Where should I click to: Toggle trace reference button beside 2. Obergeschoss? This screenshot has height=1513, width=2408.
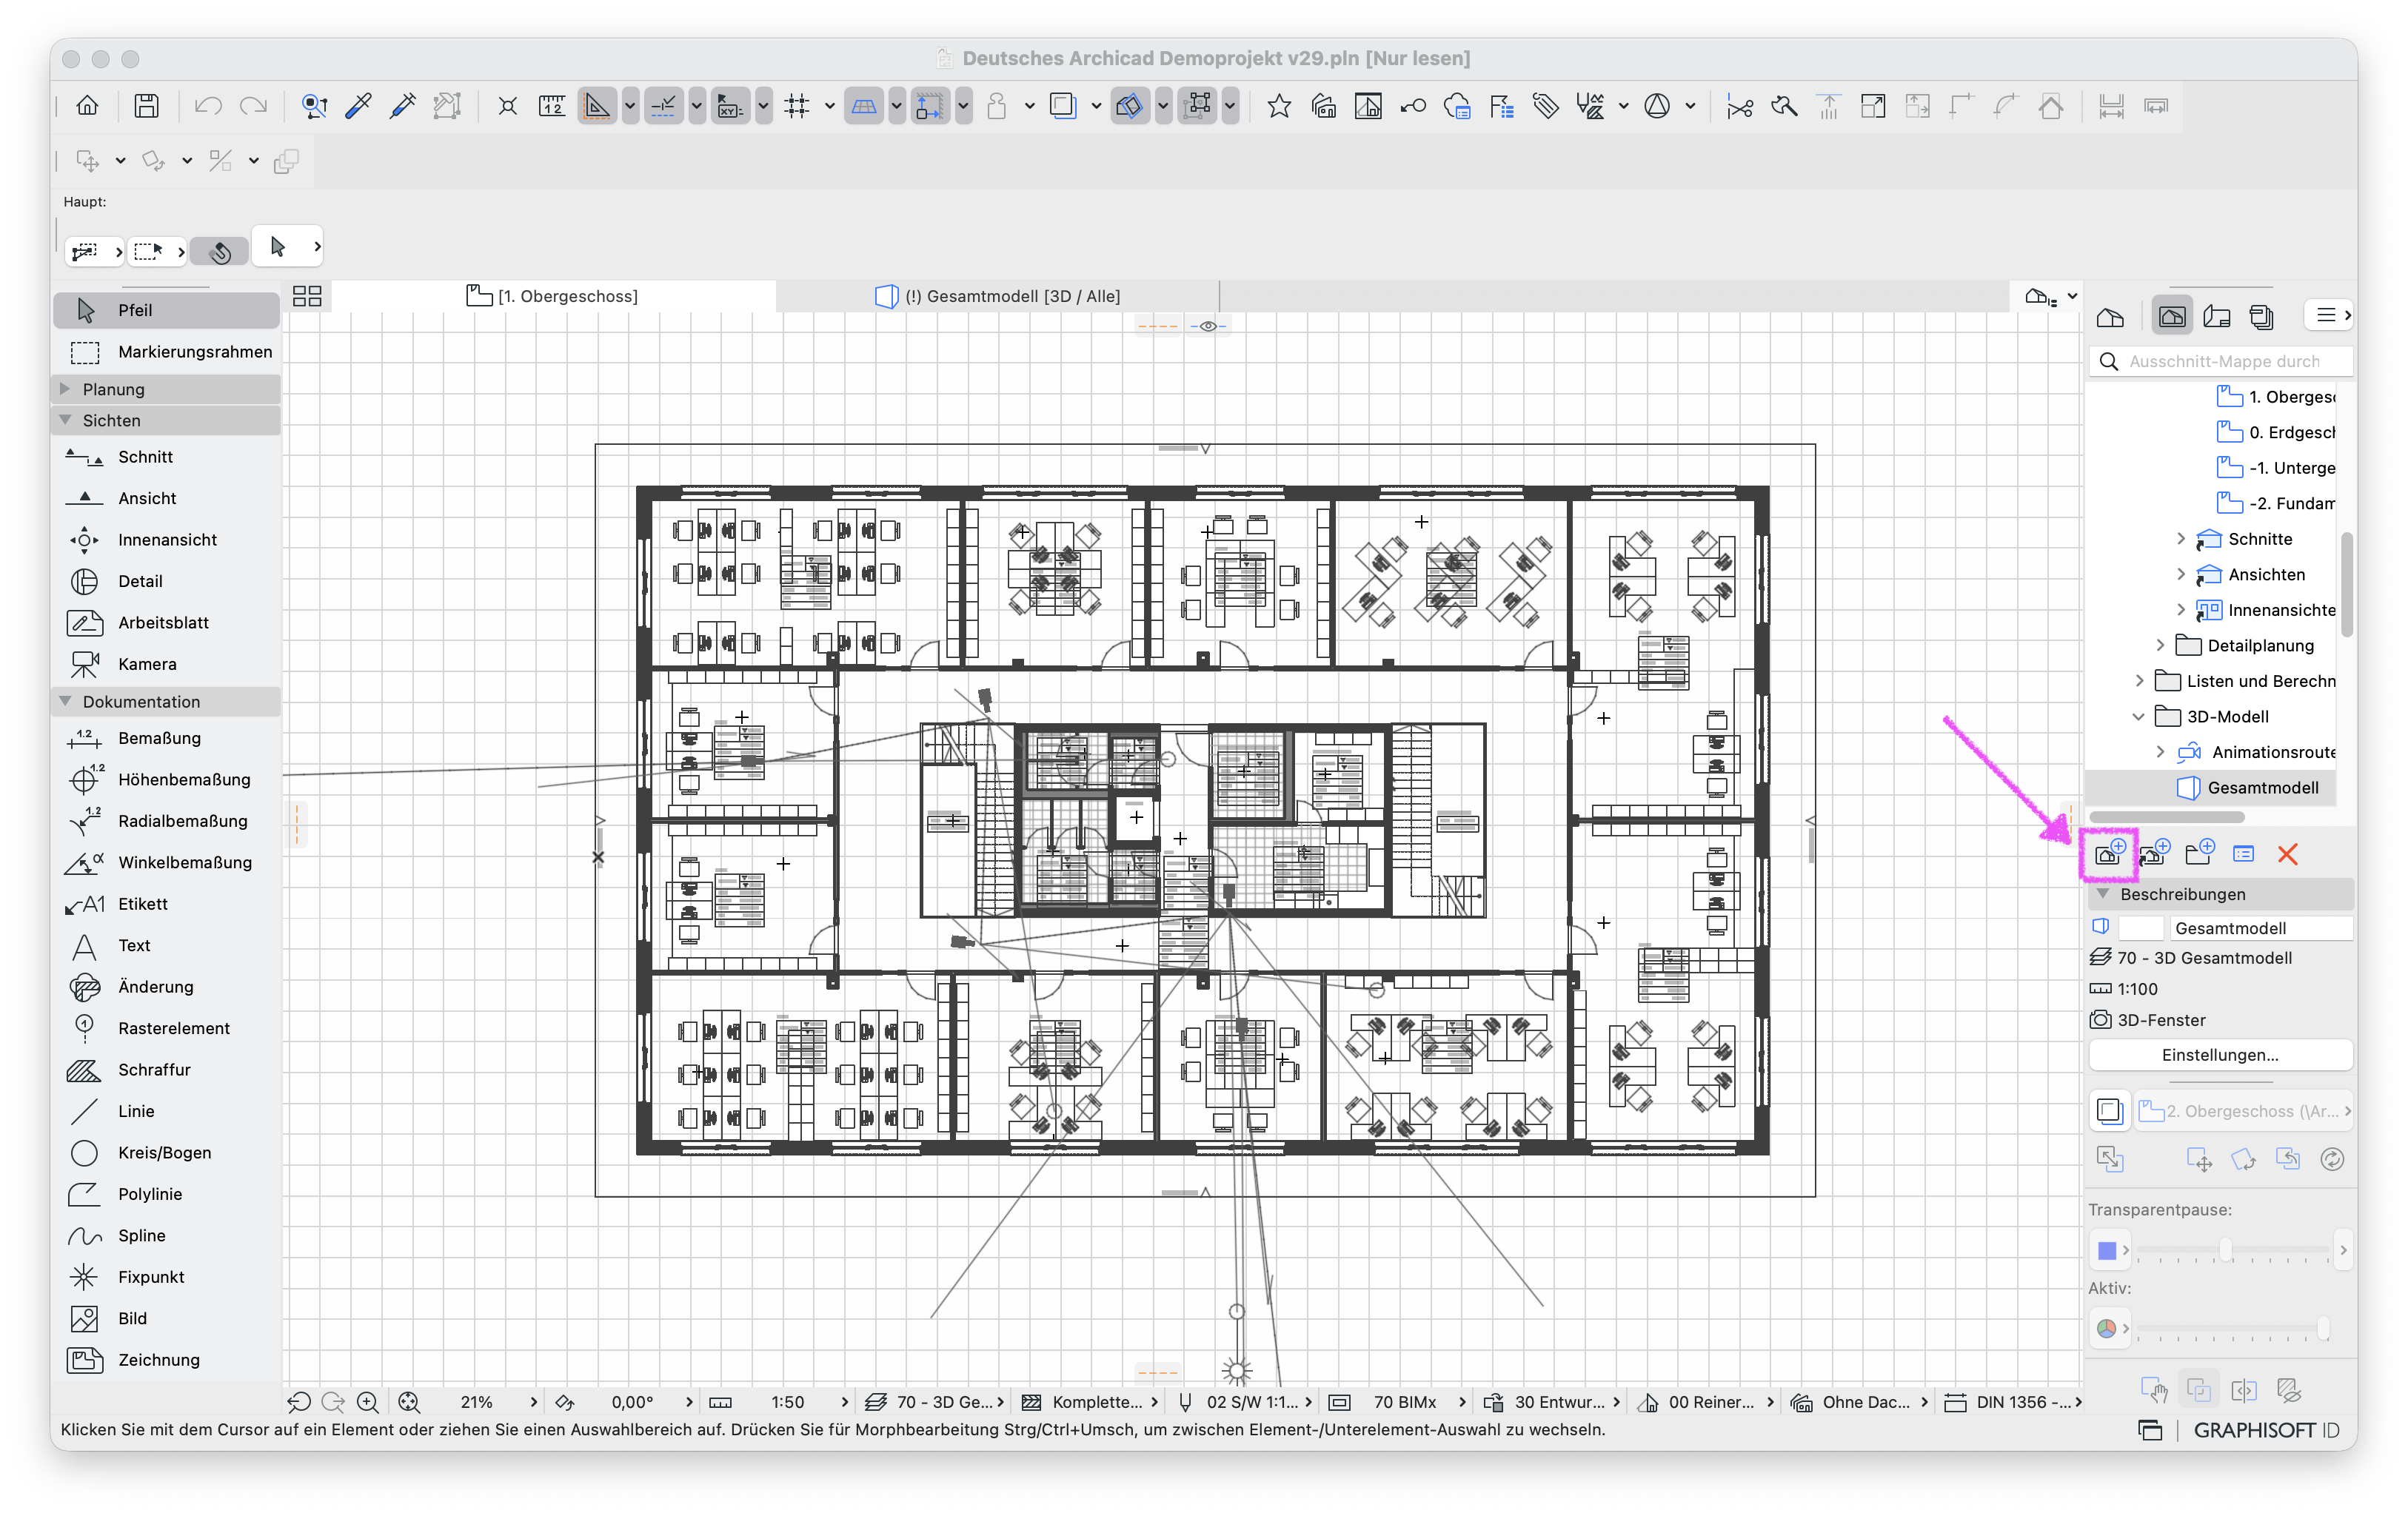(x=2109, y=1111)
